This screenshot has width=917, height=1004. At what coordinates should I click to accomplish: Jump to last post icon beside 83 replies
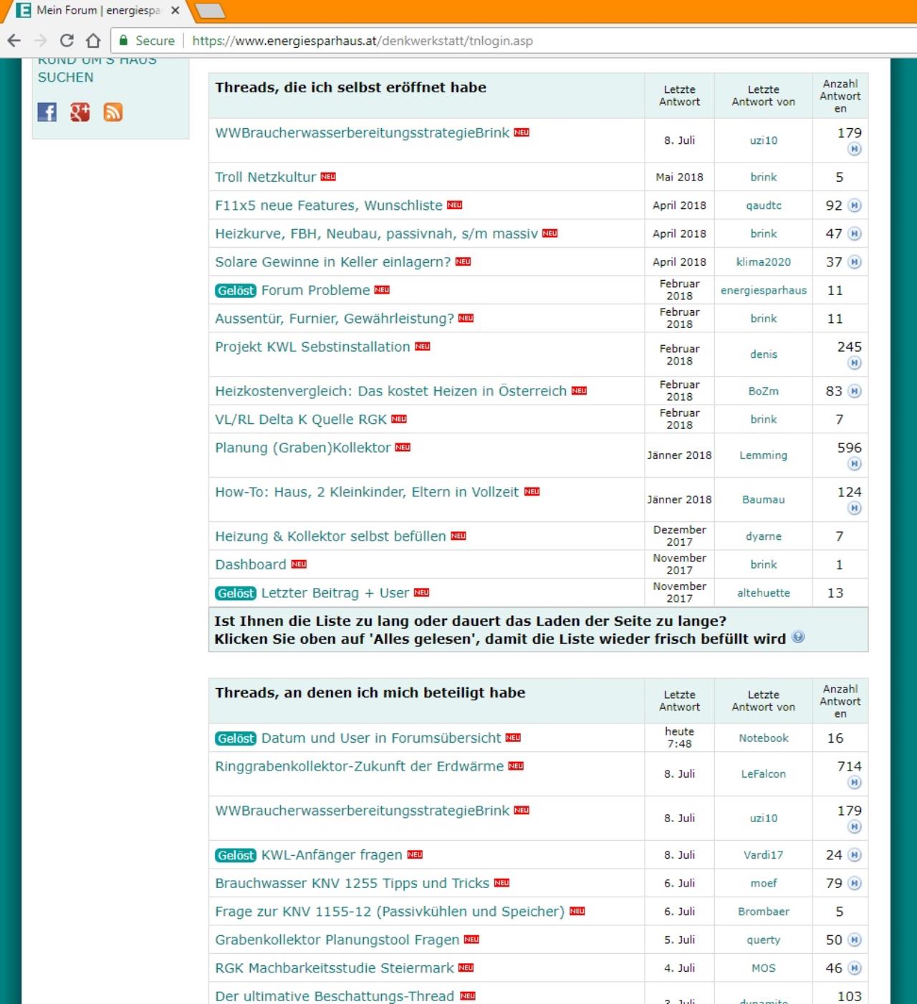[855, 391]
